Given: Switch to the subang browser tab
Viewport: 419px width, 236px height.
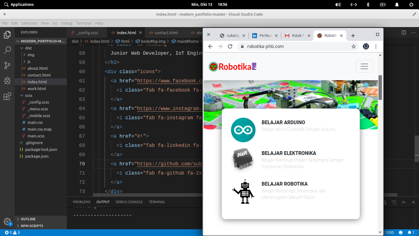Looking at the screenshot, I should coord(232,35).
